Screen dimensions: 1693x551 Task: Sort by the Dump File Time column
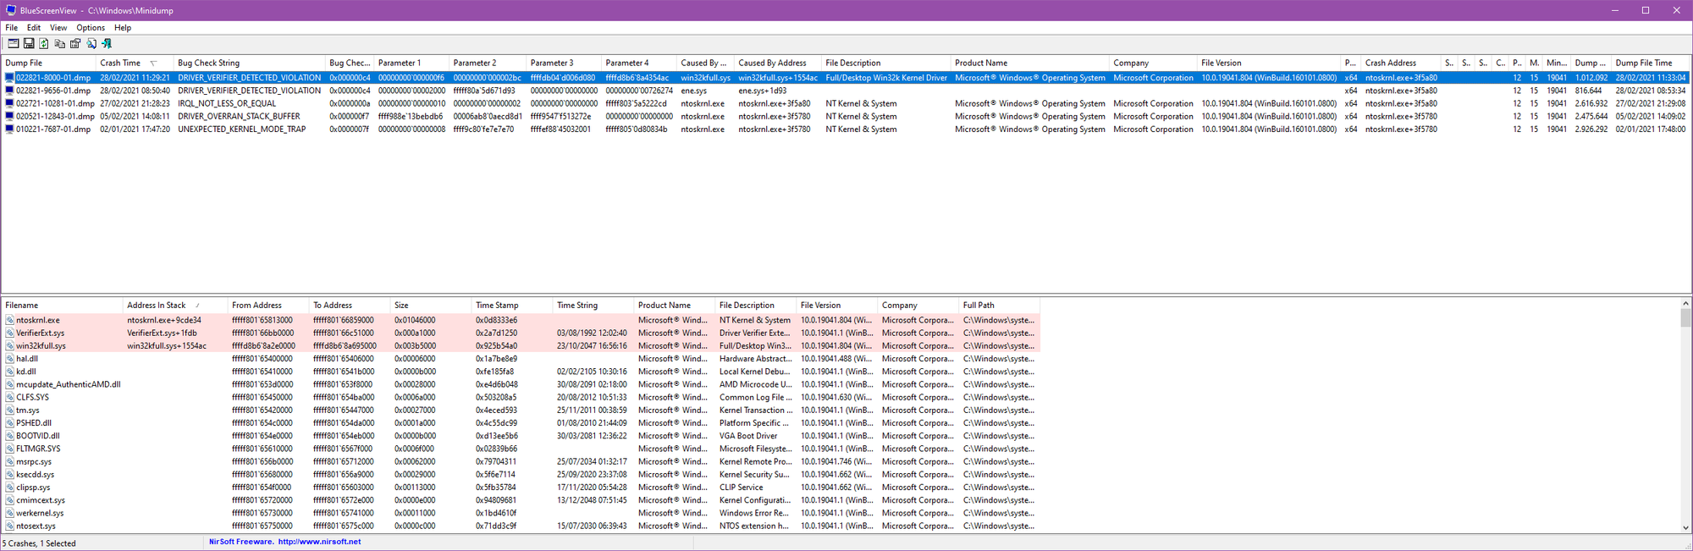point(1651,63)
